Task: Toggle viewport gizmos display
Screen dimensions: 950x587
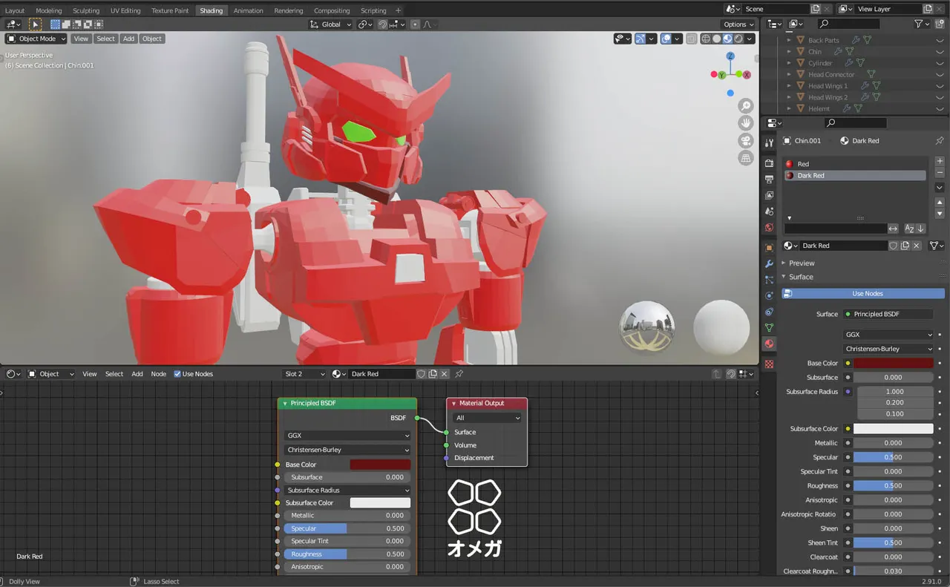Action: click(x=640, y=39)
